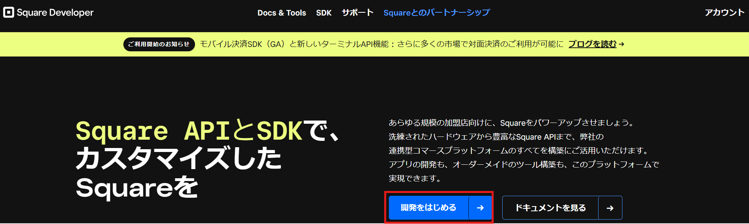Screen dimensions: 749x224
Task: Click the ご利用開始のお知らせ badge
Action: click(x=159, y=44)
